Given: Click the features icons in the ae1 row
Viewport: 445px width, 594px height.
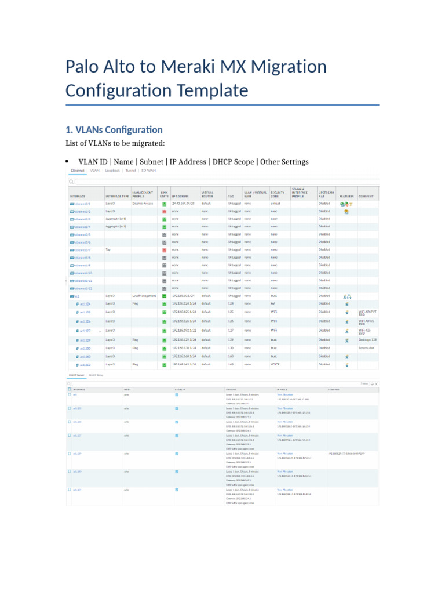Looking at the screenshot, I should [x=347, y=296].
